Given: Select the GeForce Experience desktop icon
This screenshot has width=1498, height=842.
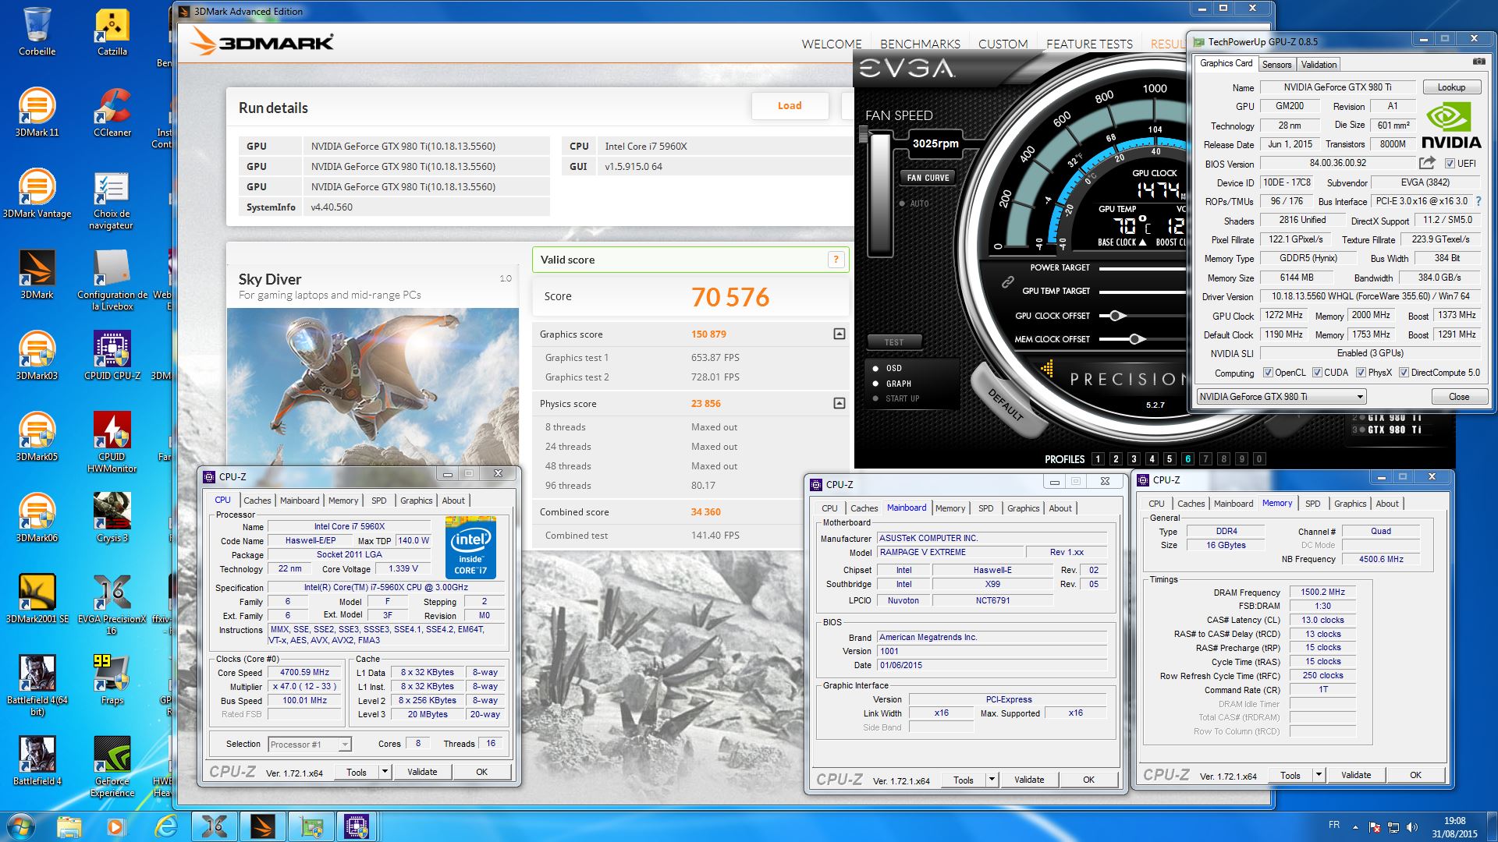Looking at the screenshot, I should [112, 766].
